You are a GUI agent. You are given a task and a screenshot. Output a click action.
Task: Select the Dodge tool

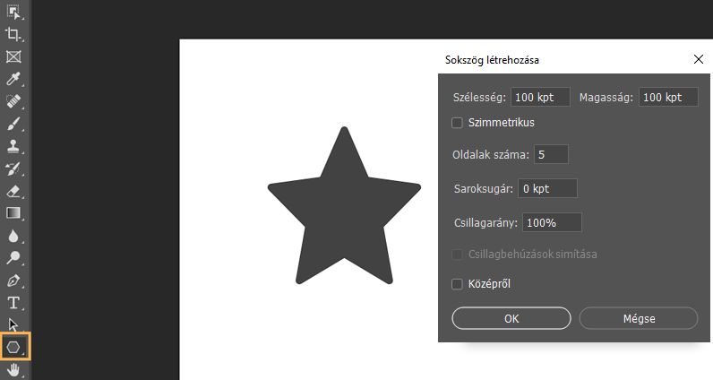13,258
